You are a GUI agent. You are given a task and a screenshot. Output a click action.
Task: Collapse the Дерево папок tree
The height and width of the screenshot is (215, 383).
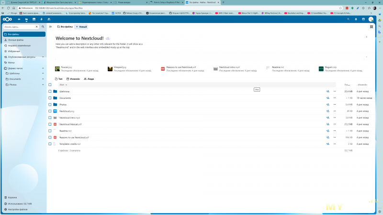(42, 68)
